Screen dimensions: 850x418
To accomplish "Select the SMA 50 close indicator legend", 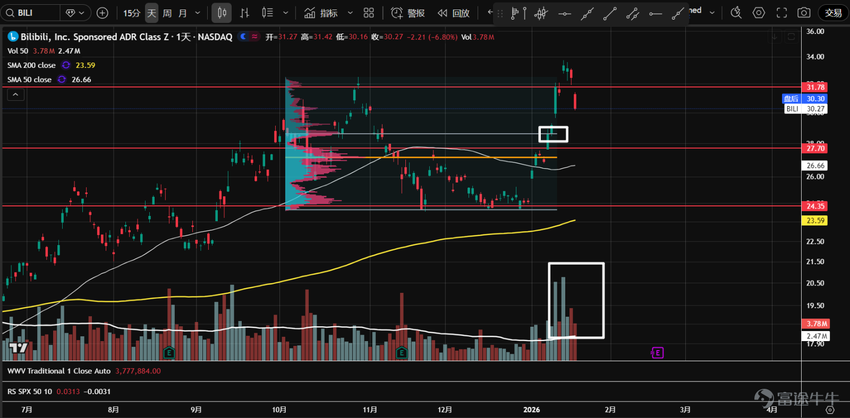I will 29,80.
